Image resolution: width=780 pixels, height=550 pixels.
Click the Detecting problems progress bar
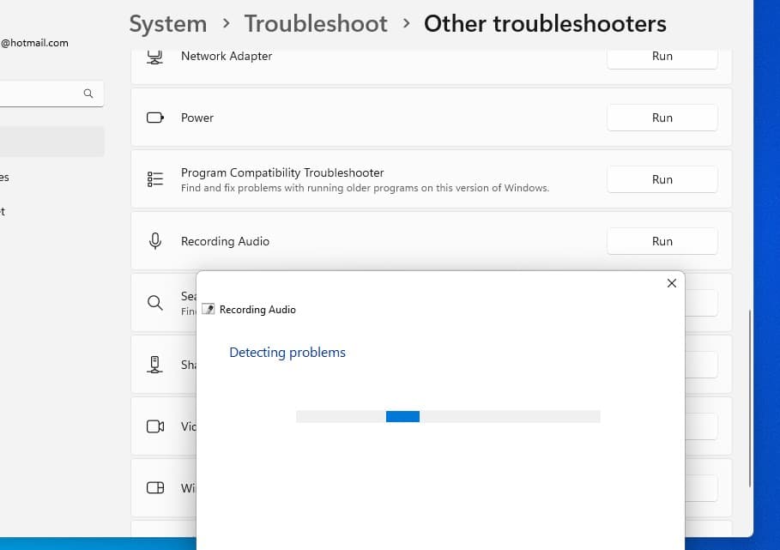pyautogui.click(x=448, y=416)
